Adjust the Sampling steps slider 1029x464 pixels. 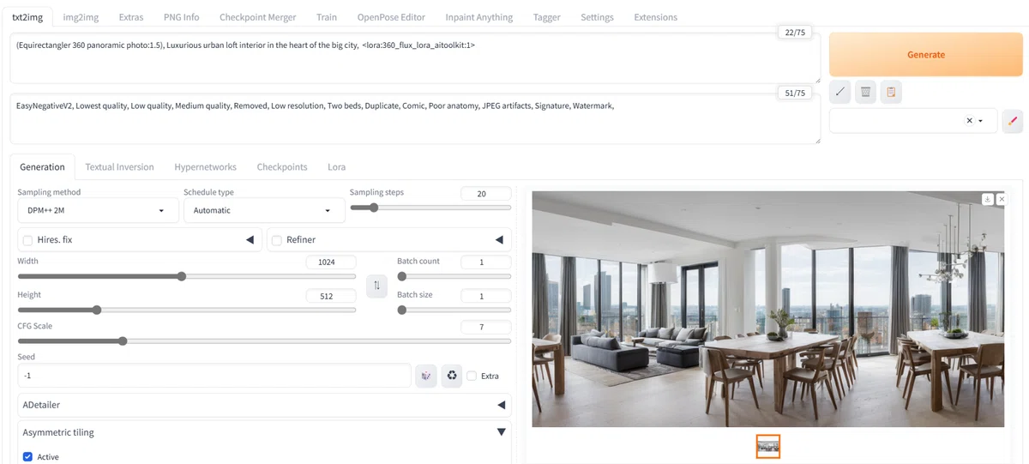430,208
